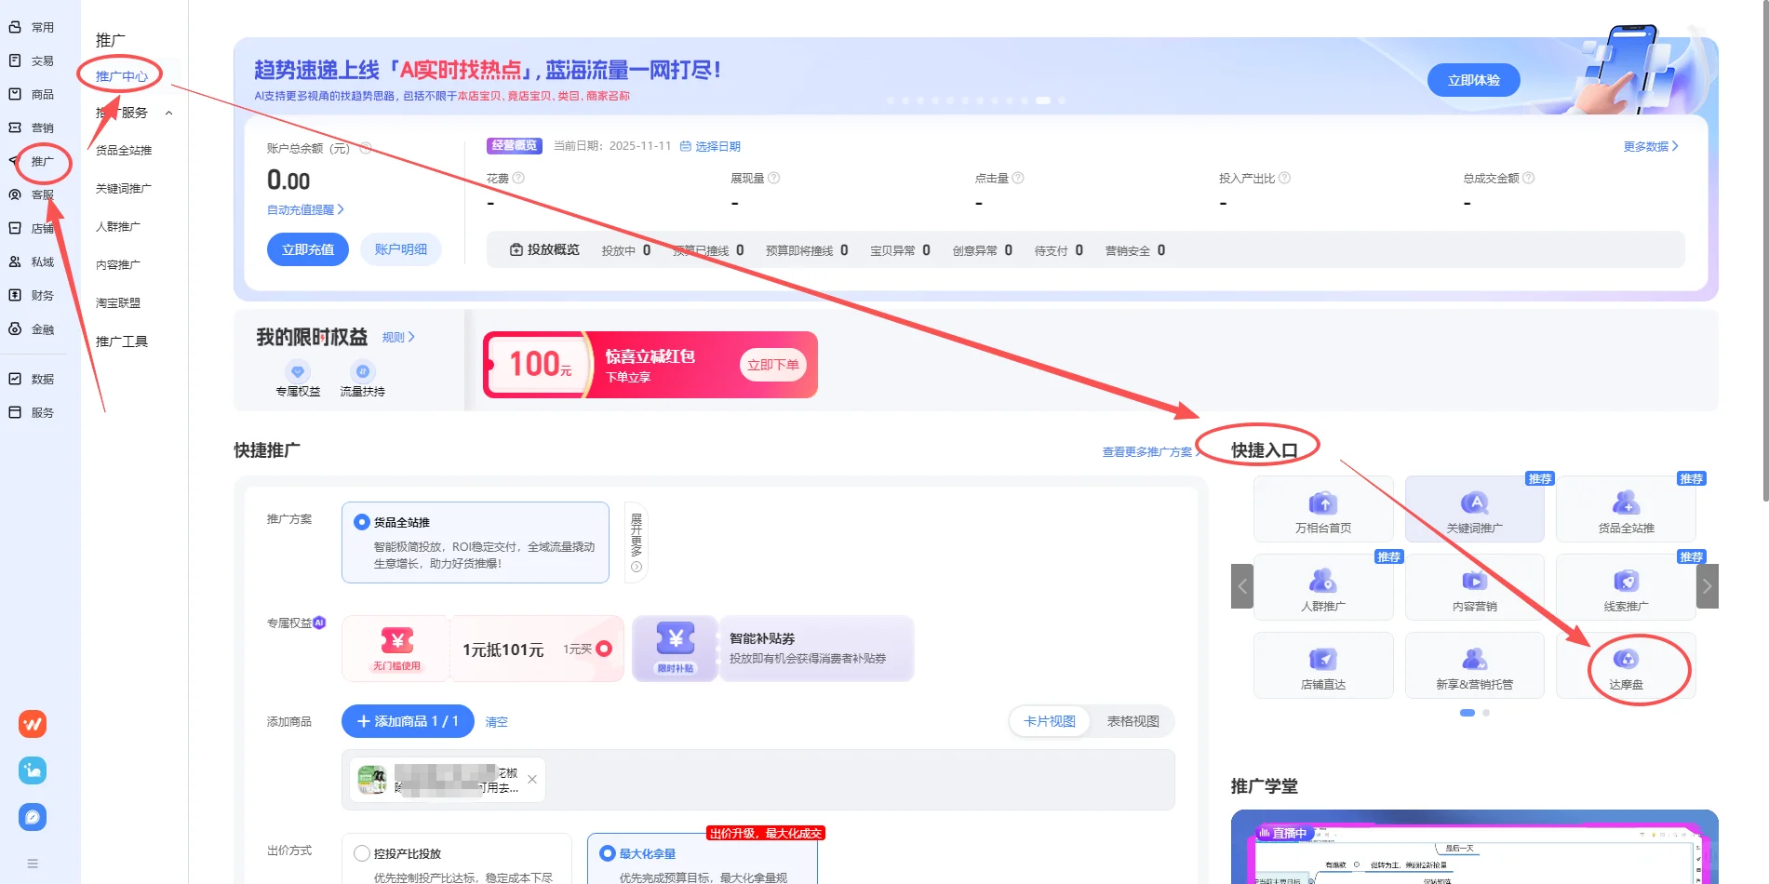
Task: Click second pagination dot under quick entries
Action: pos(1485,713)
